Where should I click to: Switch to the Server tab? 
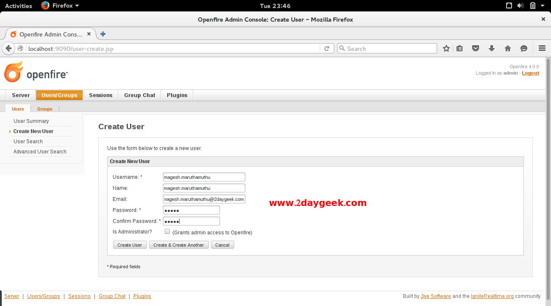click(21, 95)
